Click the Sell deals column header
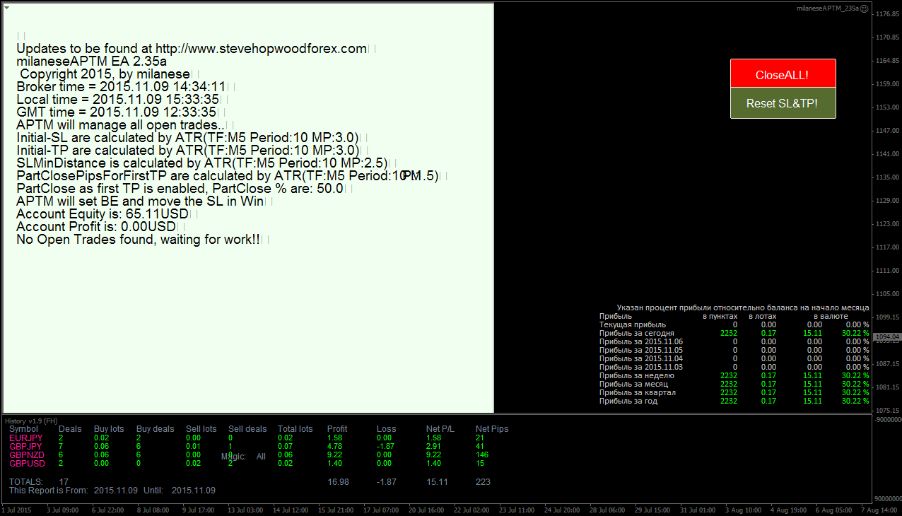Image resolution: width=902 pixels, height=516 pixels. 247,429
